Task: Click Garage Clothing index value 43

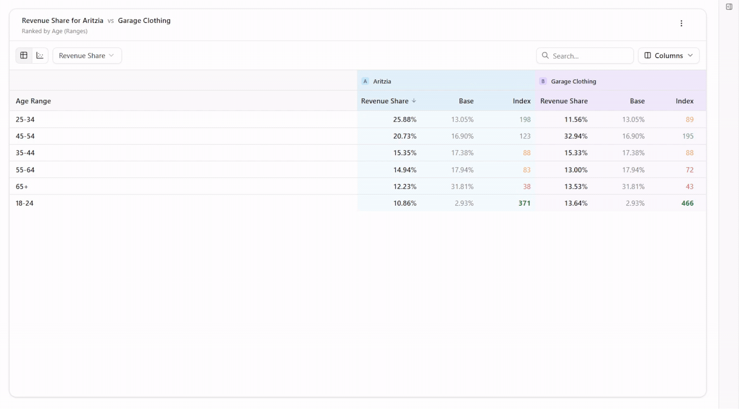Action: (x=690, y=187)
